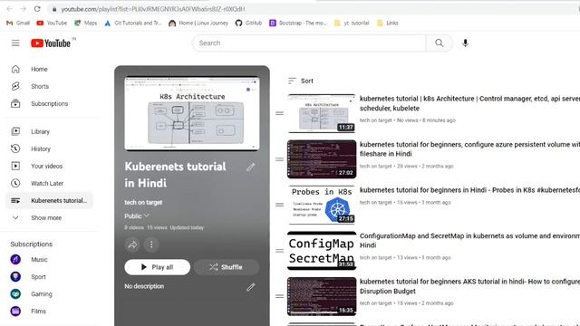Open ConfigurationMap and SecretMap video title
Screen dimensions: 580x326
[x=469, y=240]
